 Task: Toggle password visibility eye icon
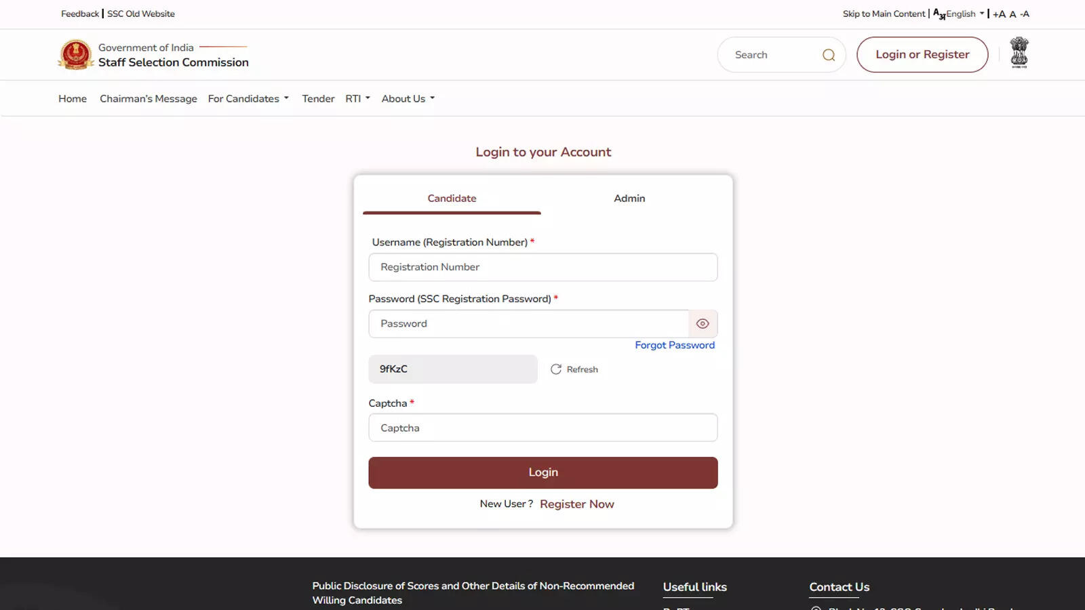tap(703, 324)
